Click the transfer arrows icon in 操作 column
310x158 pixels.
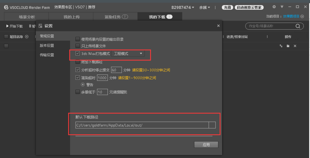point(281,46)
